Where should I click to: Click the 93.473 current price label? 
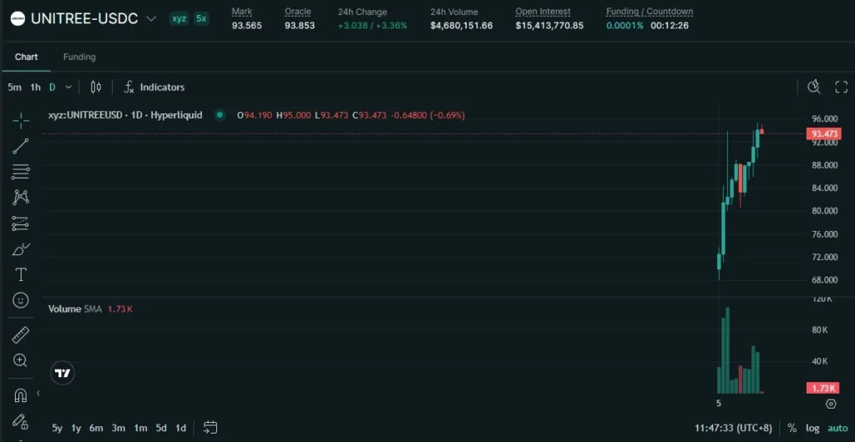click(x=824, y=134)
